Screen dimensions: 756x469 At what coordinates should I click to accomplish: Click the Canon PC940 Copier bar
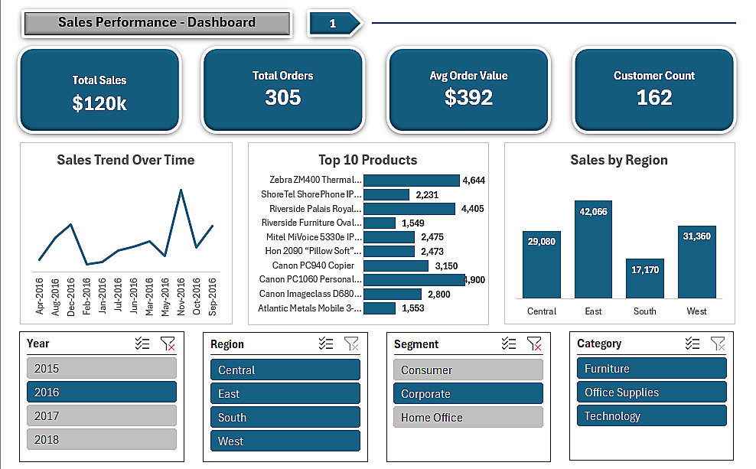[396, 265]
